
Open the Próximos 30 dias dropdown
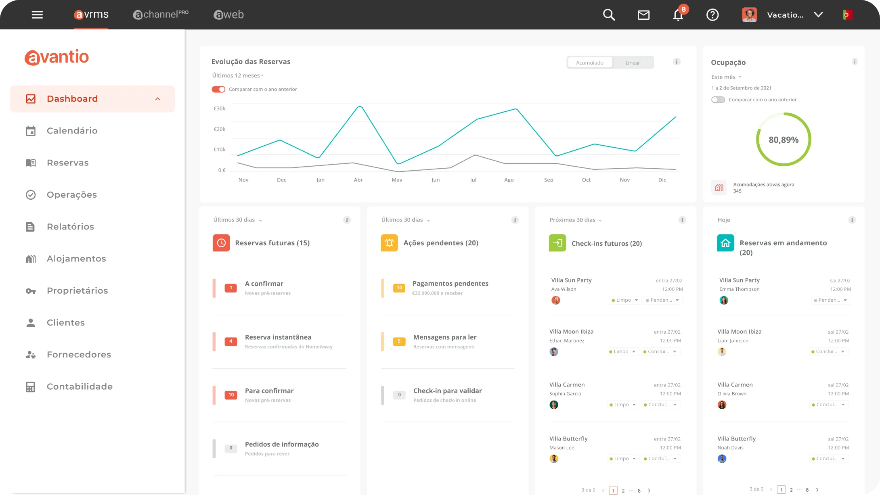(x=576, y=220)
